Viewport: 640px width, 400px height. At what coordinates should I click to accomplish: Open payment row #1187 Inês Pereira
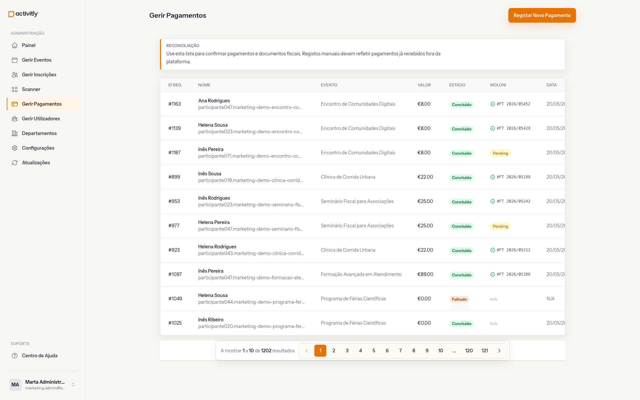pyautogui.click(x=363, y=153)
